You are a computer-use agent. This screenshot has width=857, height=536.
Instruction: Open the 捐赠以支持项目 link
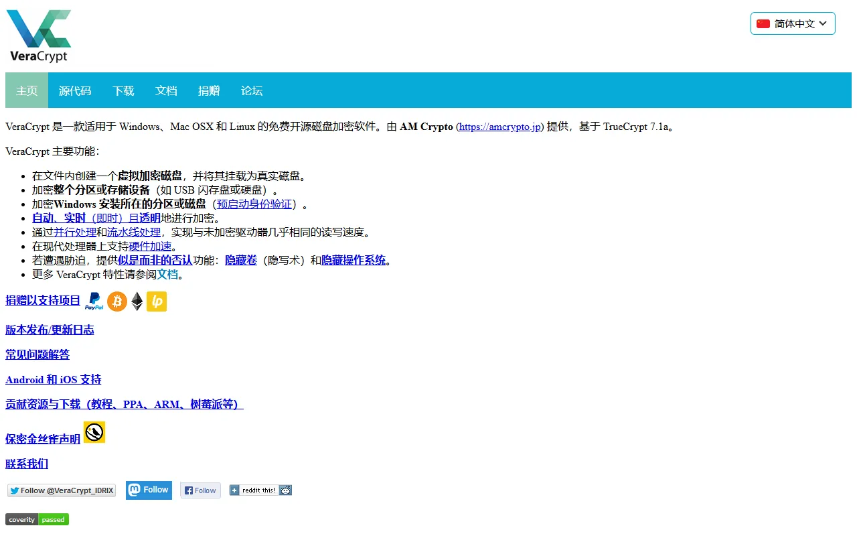click(x=43, y=300)
